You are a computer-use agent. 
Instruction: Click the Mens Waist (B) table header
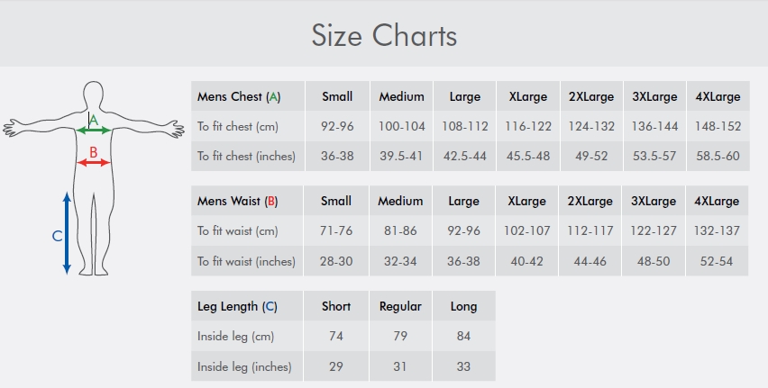238,201
